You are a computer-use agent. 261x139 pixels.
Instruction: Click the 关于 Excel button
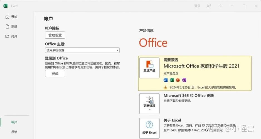click(x=149, y=128)
